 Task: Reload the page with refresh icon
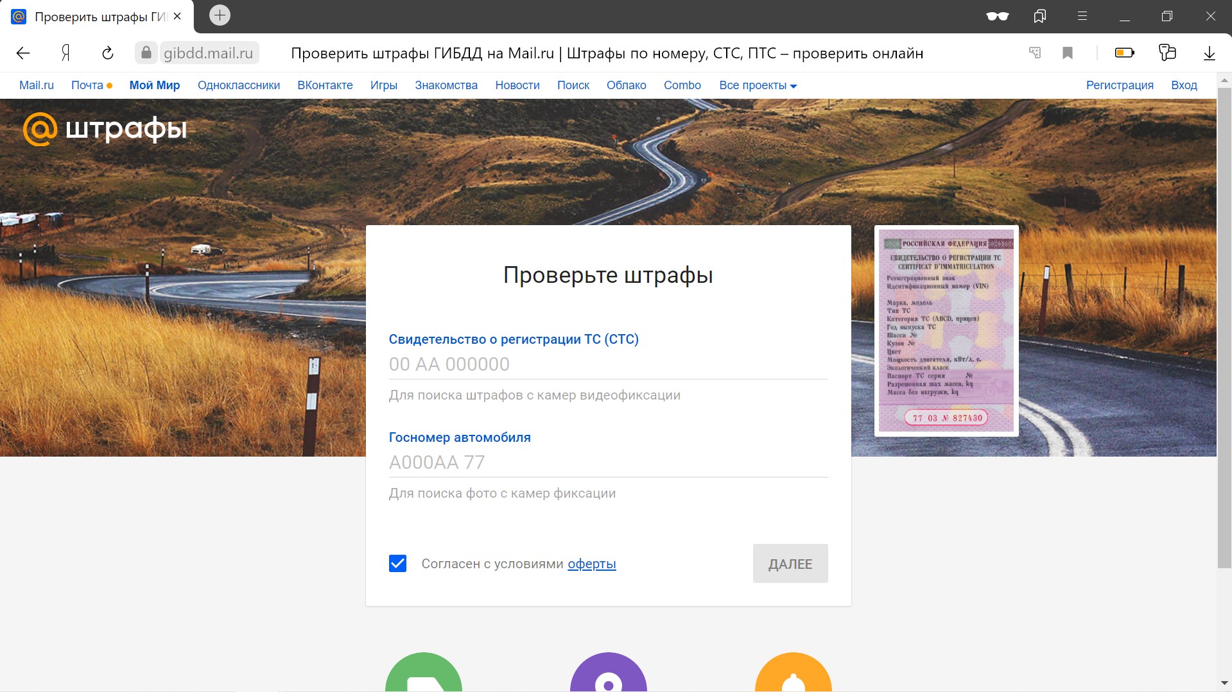(x=108, y=53)
